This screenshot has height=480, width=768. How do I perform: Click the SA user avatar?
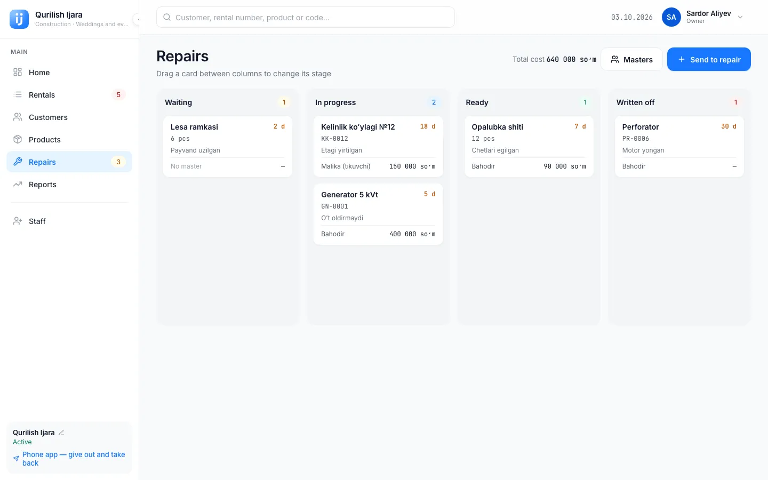coord(671,17)
